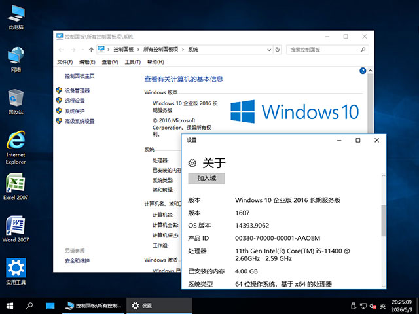Click the 加入域 button
Image resolution: width=419 pixels, height=314 pixels.
(207, 179)
